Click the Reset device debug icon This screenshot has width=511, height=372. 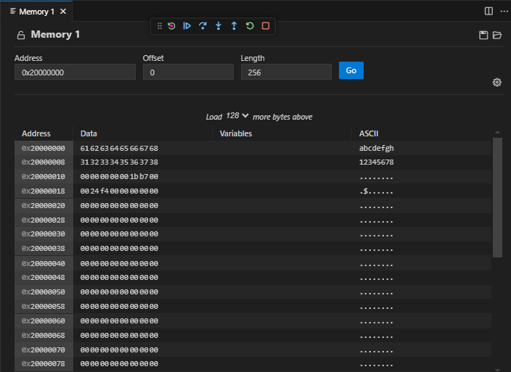171,25
